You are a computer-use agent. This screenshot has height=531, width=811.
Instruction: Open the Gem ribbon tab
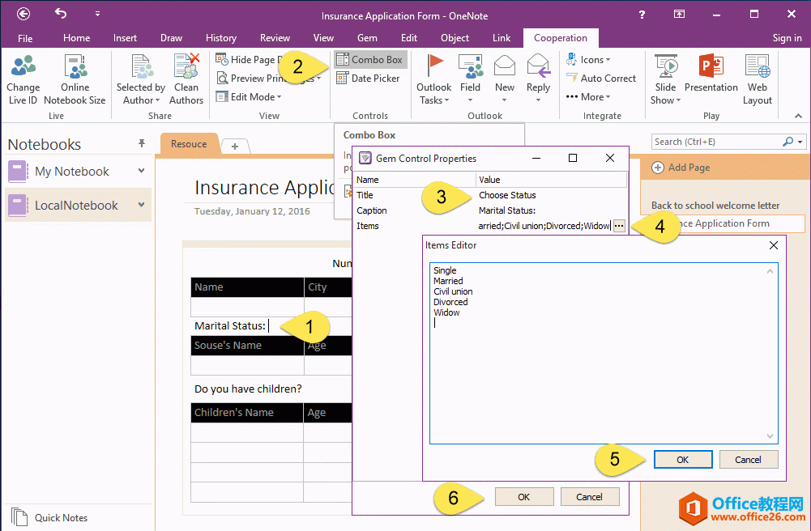367,38
